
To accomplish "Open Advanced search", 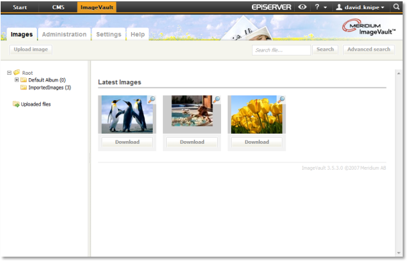I will click(368, 49).
